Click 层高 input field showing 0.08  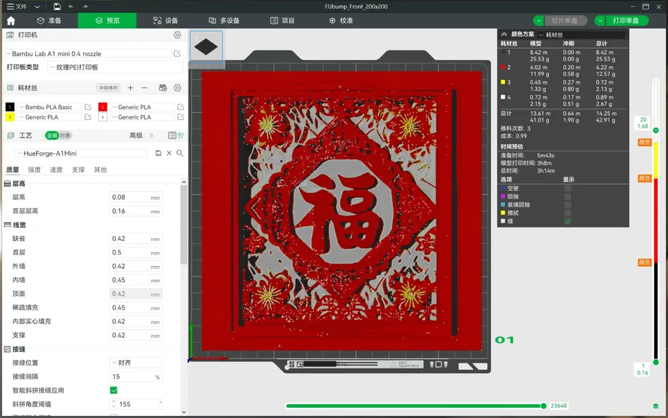pos(136,197)
